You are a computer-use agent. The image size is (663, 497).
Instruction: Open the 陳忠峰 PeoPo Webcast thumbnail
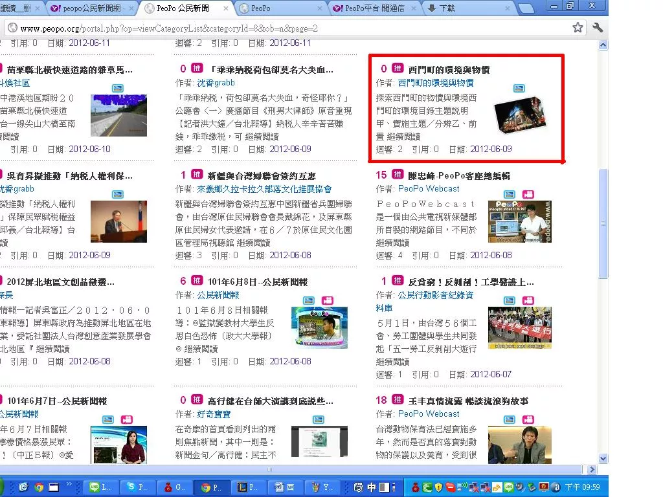point(520,222)
